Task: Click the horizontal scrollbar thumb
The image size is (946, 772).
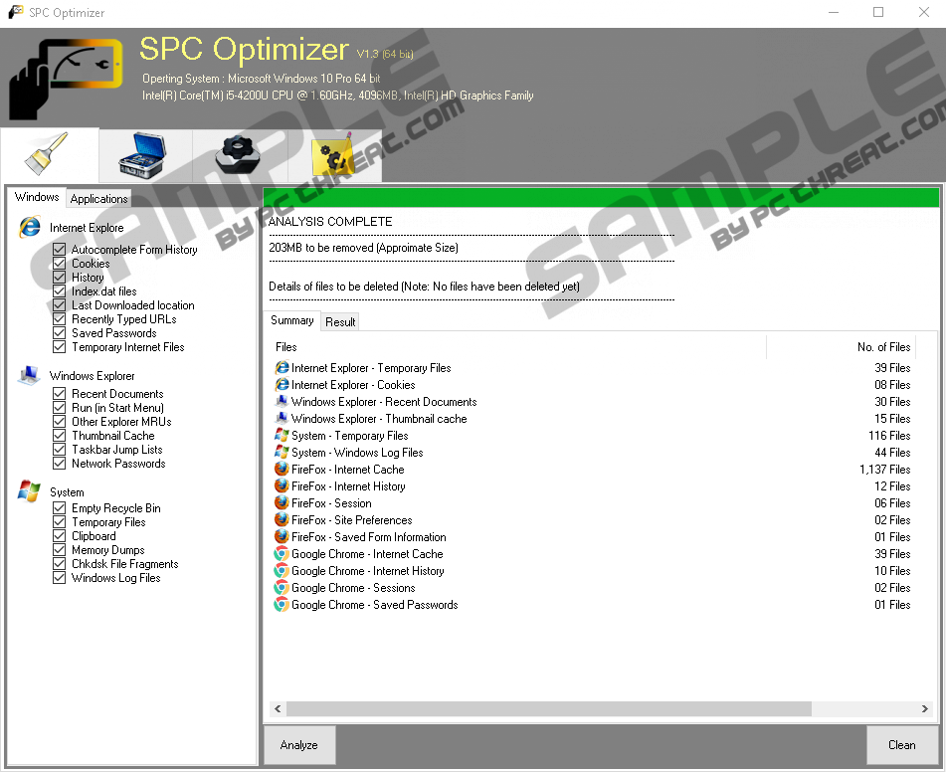Action: 549,708
